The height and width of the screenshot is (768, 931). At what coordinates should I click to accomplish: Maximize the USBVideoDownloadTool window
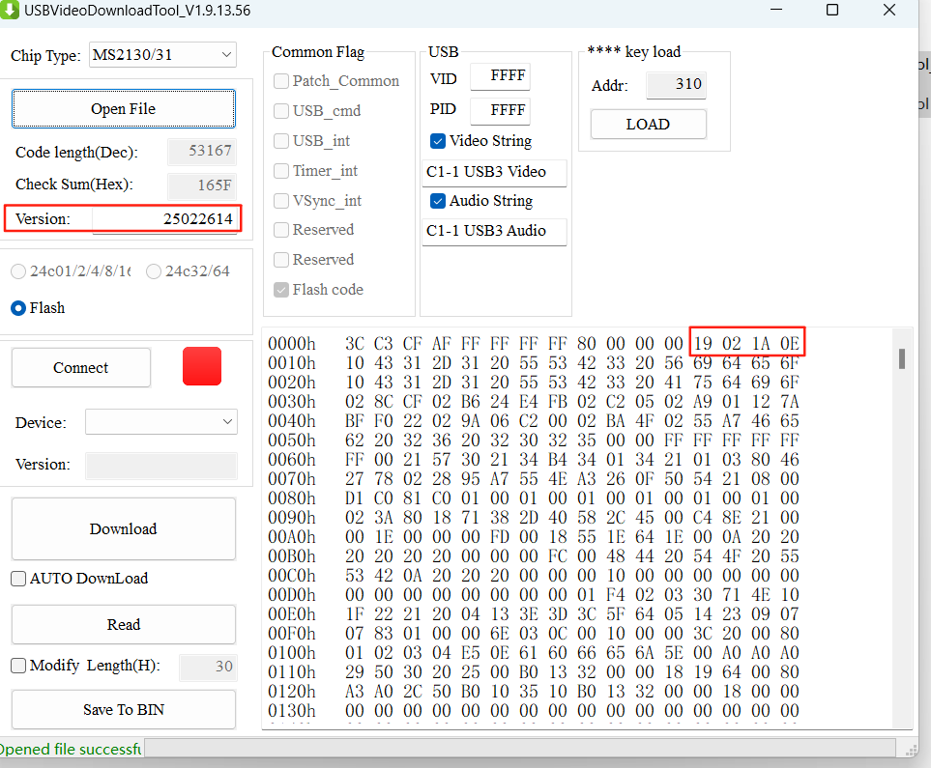[832, 11]
